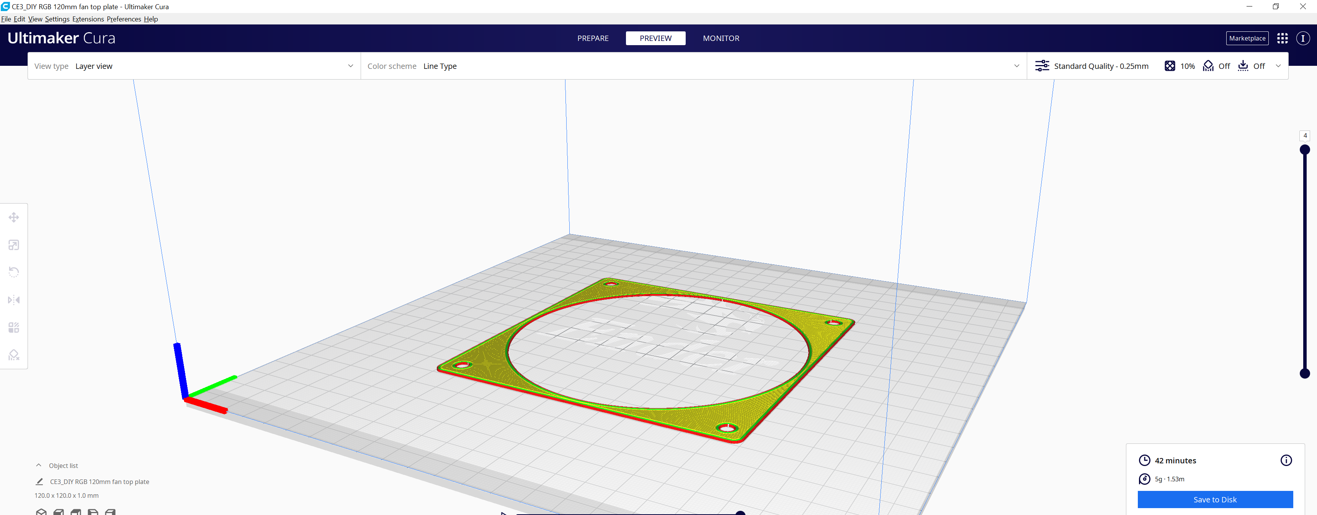Open the Per Model Settings tool
The height and width of the screenshot is (515, 1317).
click(14, 328)
